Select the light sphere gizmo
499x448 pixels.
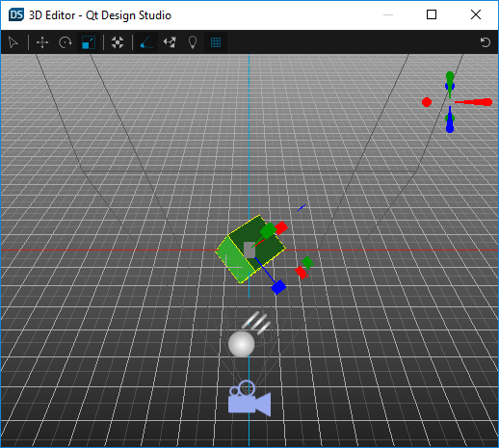click(241, 344)
